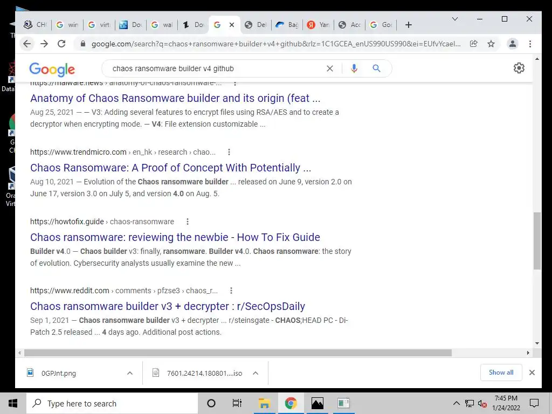552x414 pixels.
Task: Expand options for 0GPJnt.png download
Action: (130, 373)
